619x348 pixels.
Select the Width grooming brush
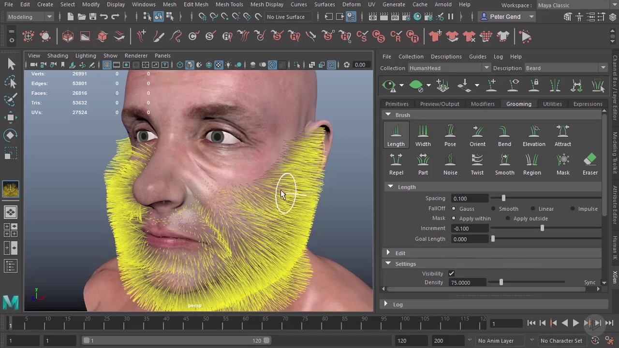click(423, 135)
